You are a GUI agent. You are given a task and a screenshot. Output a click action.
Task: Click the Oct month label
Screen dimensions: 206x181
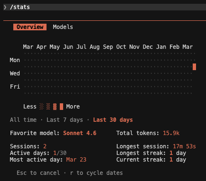(121, 47)
